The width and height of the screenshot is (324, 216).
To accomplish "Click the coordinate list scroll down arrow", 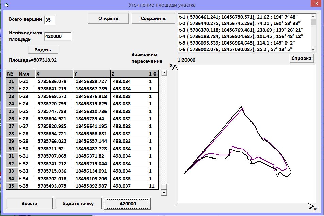I will pyautogui.click(x=313, y=50).
